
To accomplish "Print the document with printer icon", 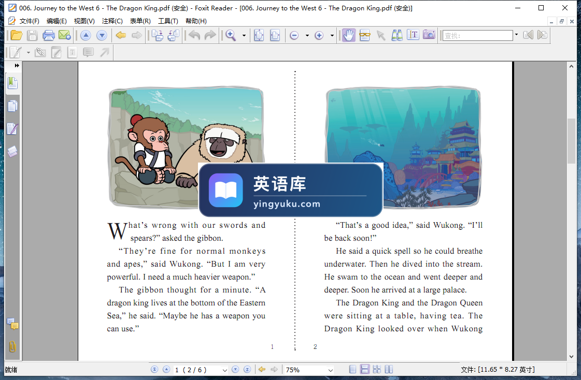I will (x=49, y=35).
